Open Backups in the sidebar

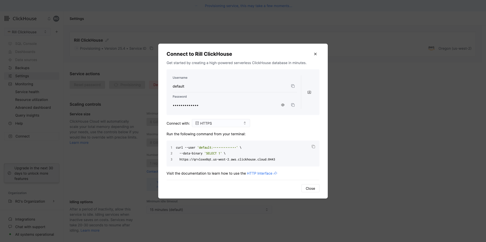tap(22, 68)
